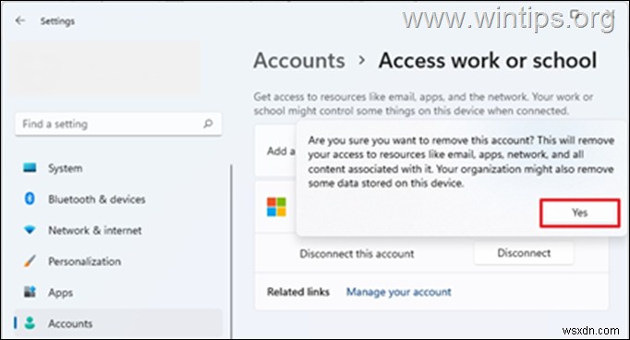This screenshot has height=340, width=630.
Task: Click the sidebar vertical scrollbar
Action: [x=232, y=251]
